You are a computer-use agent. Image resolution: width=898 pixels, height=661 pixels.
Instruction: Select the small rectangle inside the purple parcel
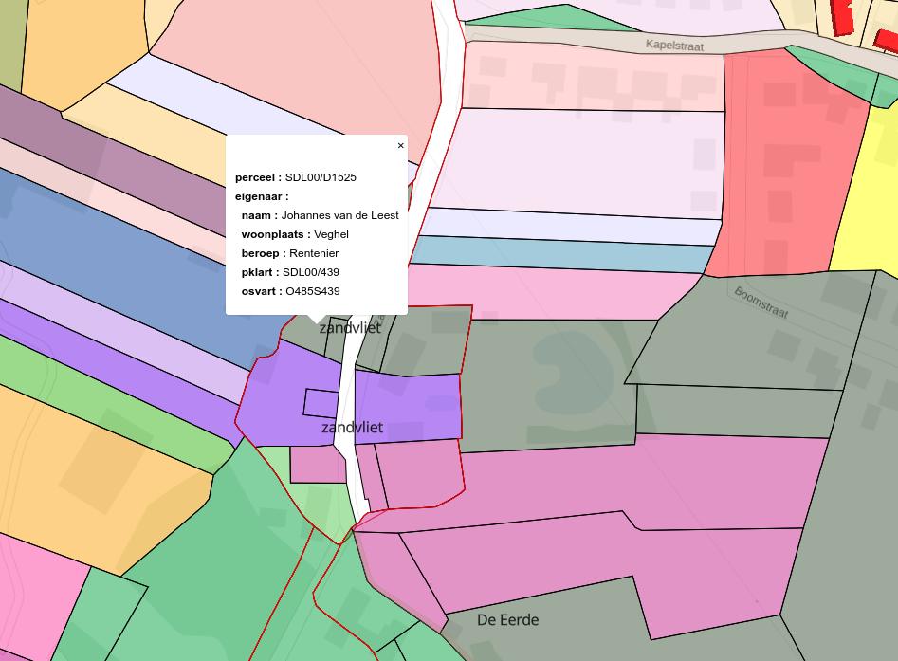pos(320,403)
